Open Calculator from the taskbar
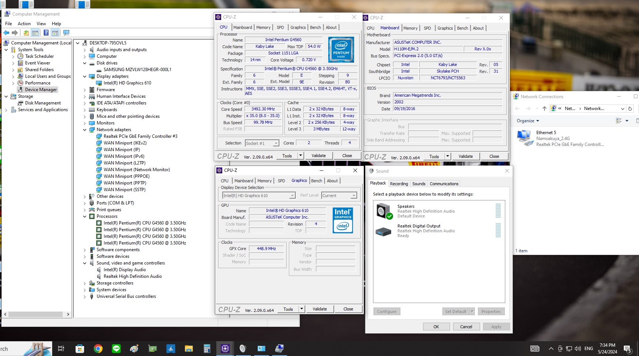Image resolution: width=639 pixels, height=356 pixels. tap(207, 349)
